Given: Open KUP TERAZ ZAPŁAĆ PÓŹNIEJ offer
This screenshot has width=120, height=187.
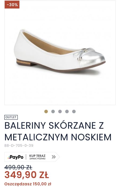Looking at the screenshot, I should (37, 157).
